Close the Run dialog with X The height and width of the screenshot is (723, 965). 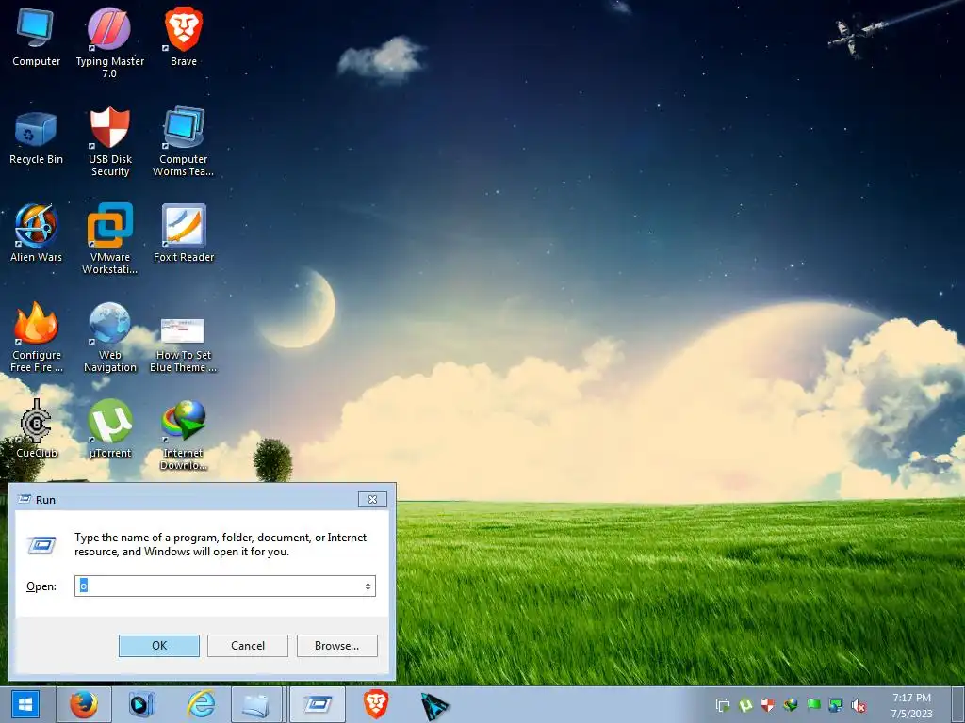click(372, 499)
